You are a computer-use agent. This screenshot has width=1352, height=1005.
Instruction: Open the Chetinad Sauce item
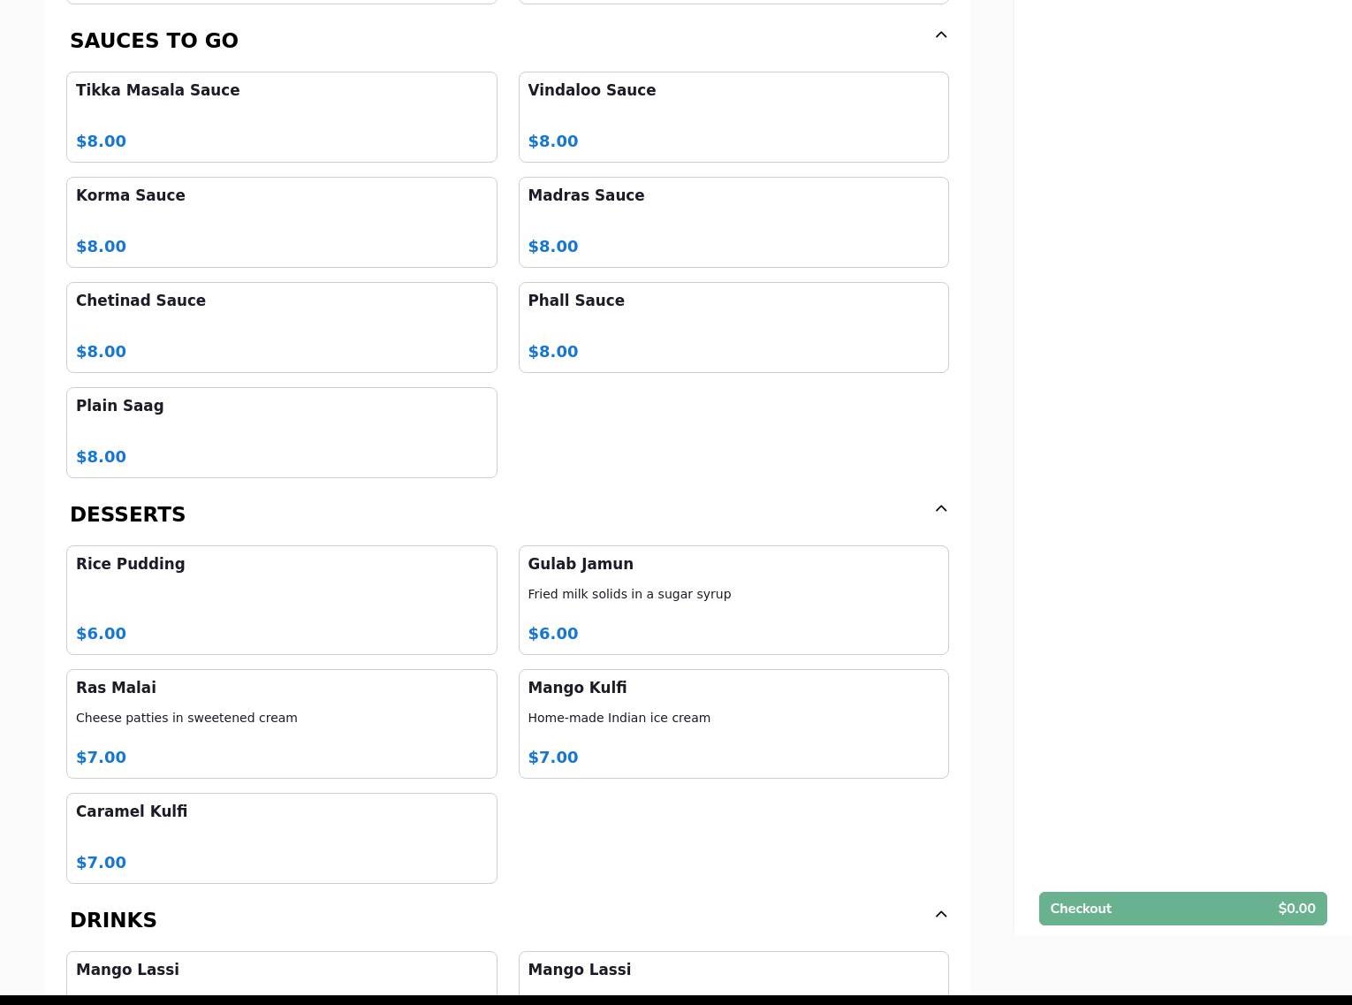(281, 327)
